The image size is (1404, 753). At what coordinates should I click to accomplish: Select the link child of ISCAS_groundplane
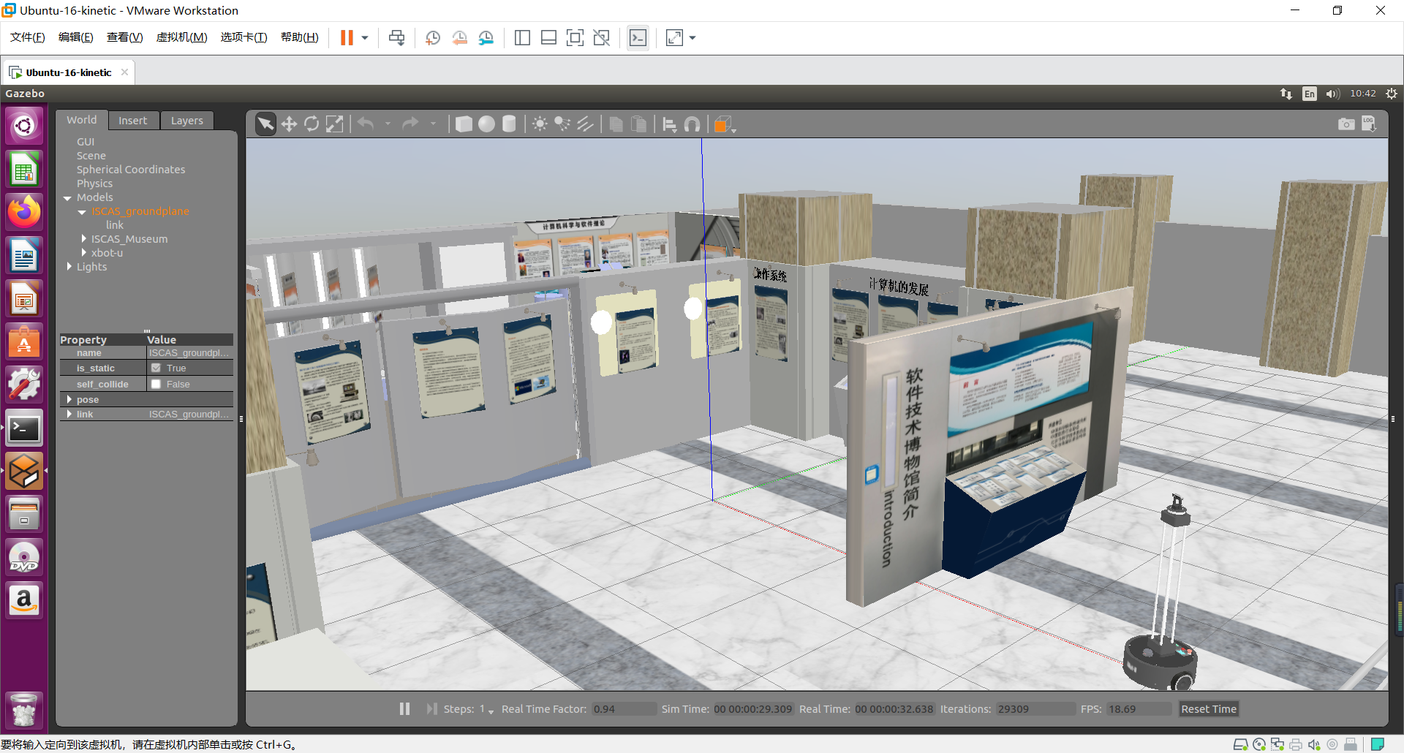point(114,225)
